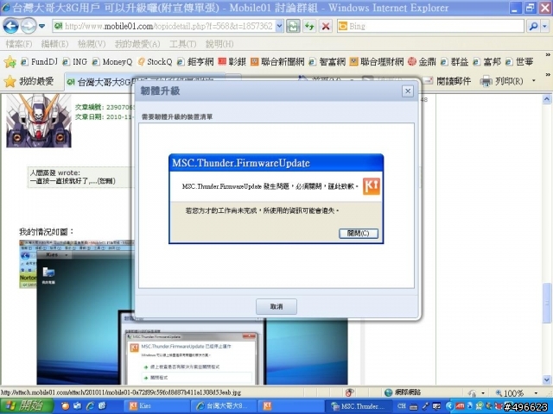
Task: Click the CH language indicator in tray
Action: [x=402, y=406]
